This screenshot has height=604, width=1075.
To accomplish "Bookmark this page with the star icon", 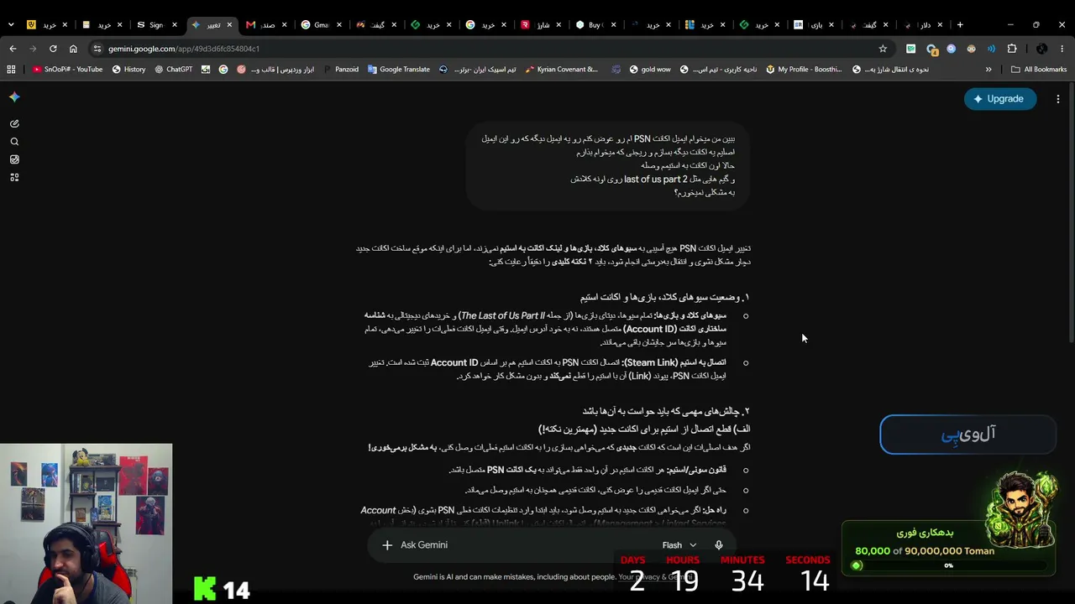I will tap(883, 49).
